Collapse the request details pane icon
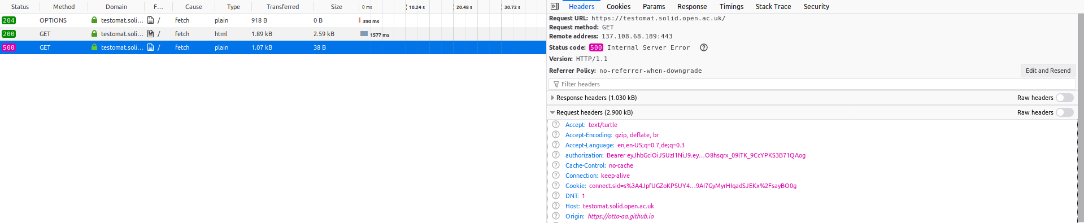This screenshot has height=223, width=1084. tap(555, 6)
